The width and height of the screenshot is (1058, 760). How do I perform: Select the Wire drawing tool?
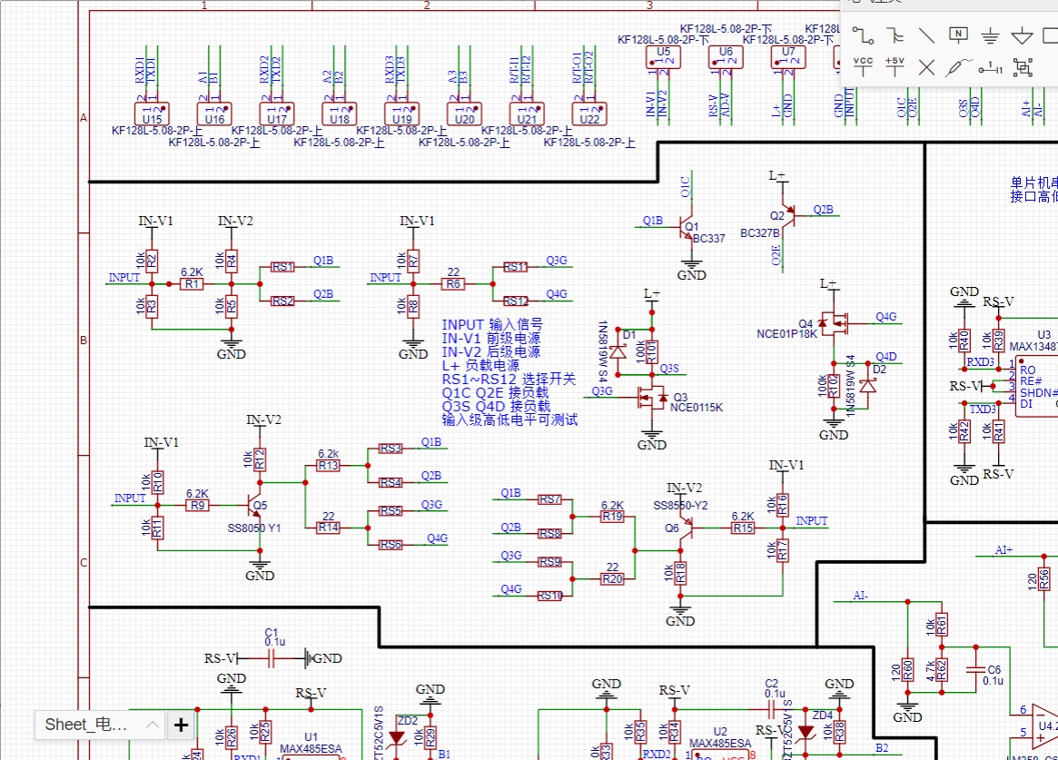pos(863,35)
